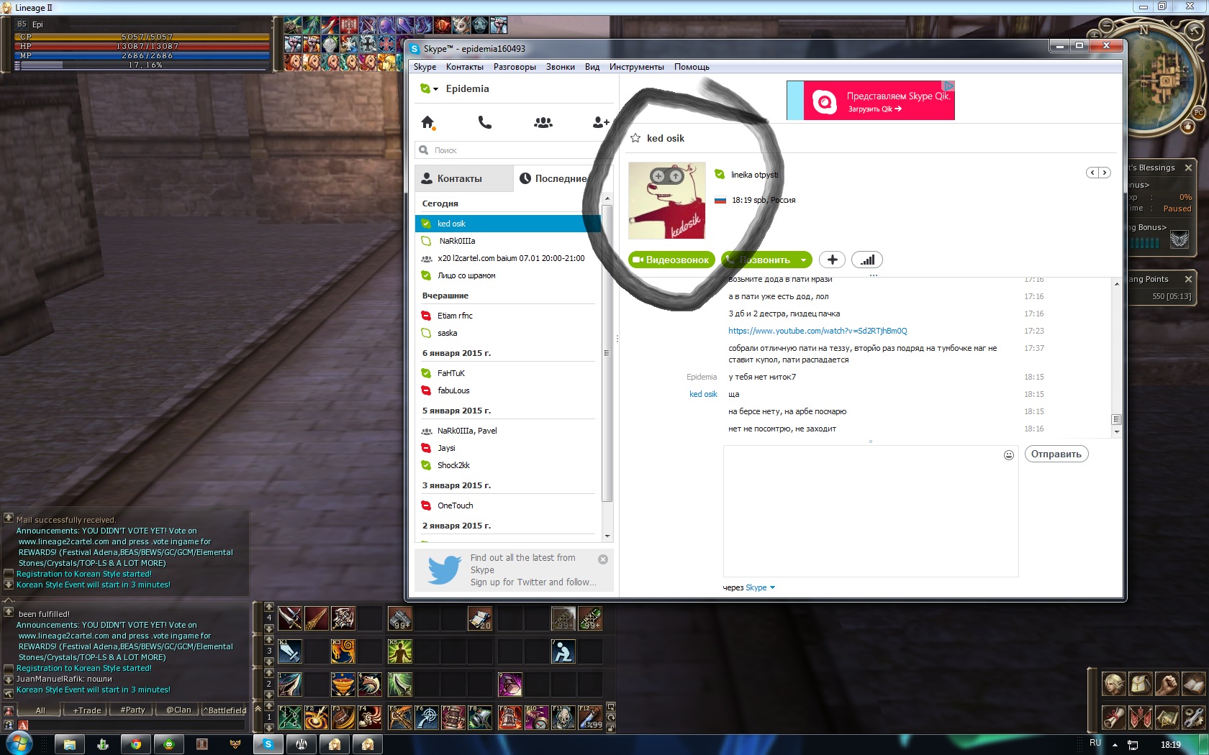Image resolution: width=1209 pixels, height=755 pixels.
Task: Open the actions fist icon in Lineage II
Action: click(1167, 684)
